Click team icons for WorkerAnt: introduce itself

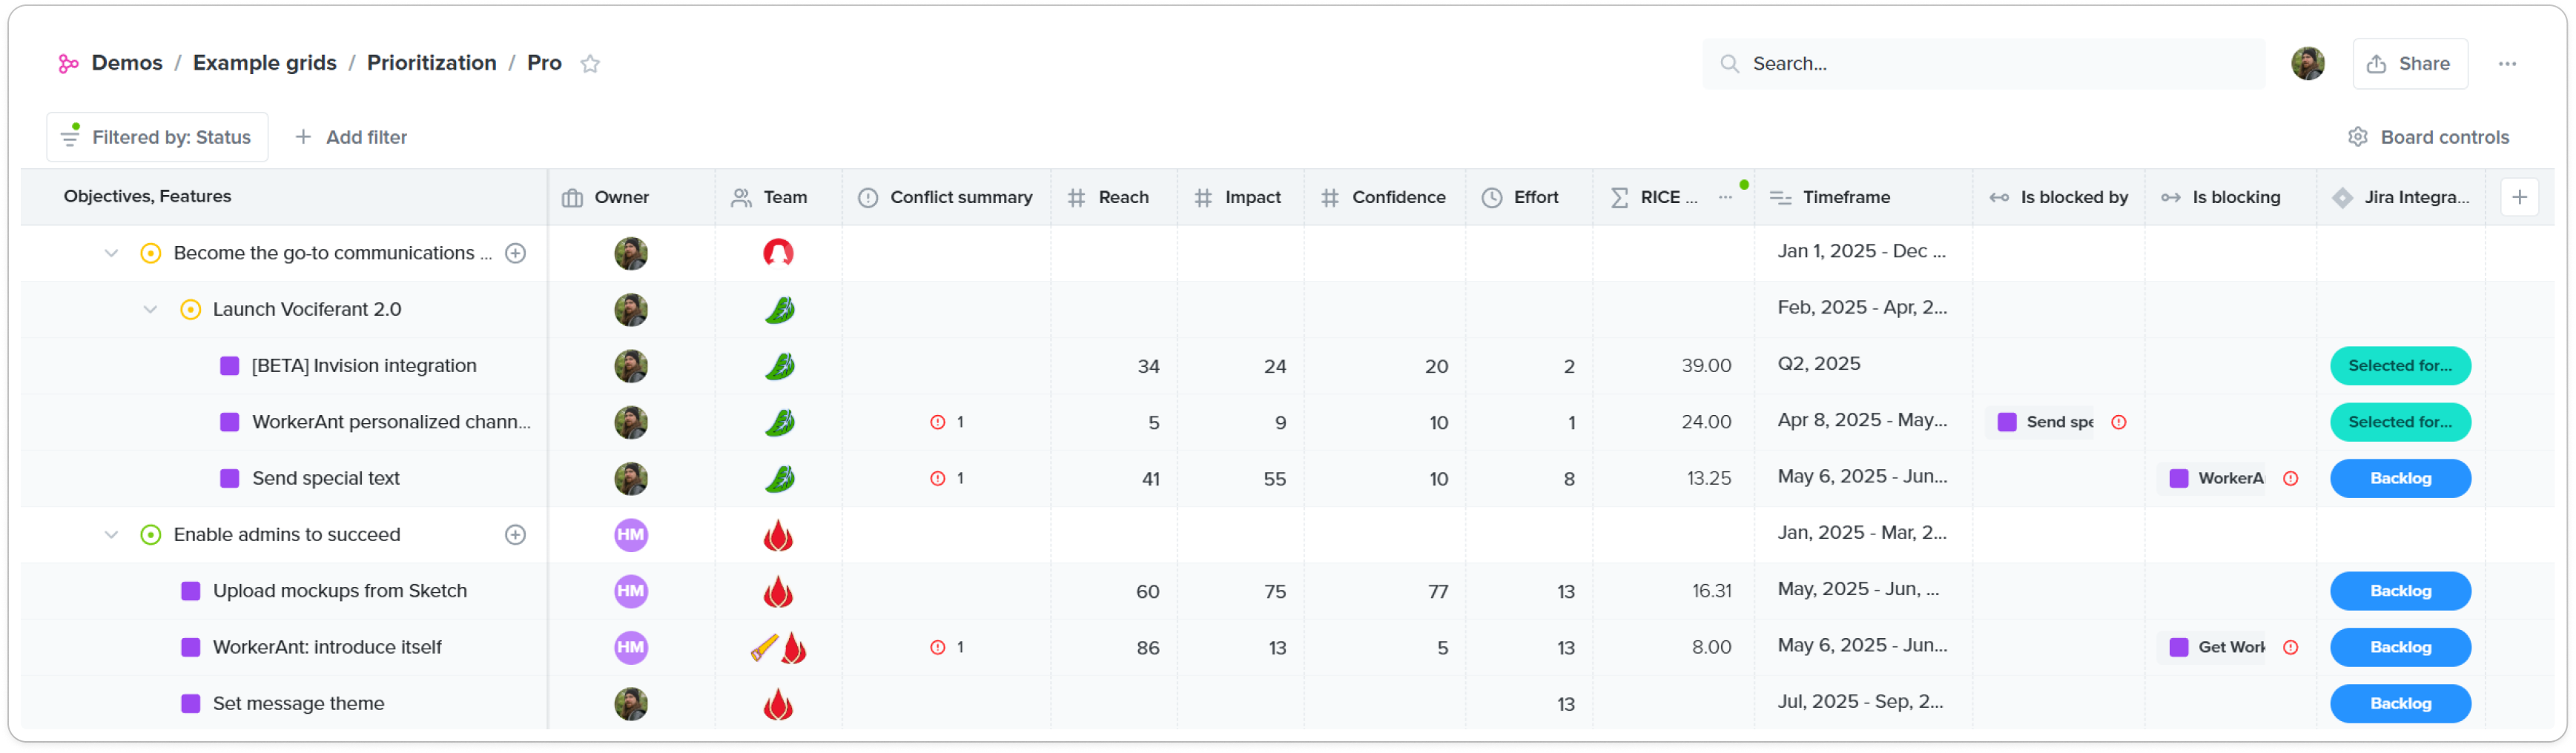click(778, 647)
